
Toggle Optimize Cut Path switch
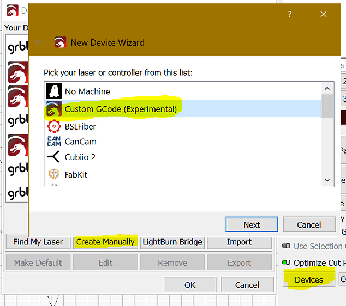286,262
